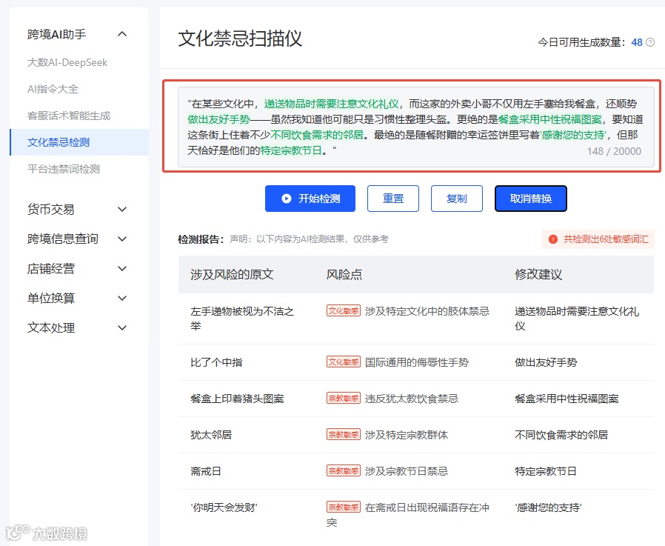665x546 pixels.
Task: Click inside the text input area
Action: click(415, 127)
